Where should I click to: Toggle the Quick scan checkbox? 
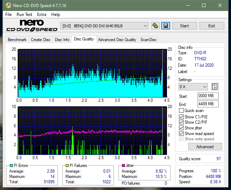(181, 111)
